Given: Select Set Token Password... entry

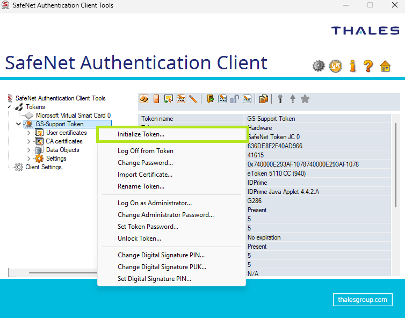Looking at the screenshot, I should point(171,227).
